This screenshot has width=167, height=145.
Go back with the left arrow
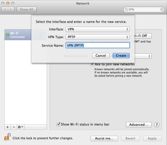pyautogui.click(x=5, y=9)
